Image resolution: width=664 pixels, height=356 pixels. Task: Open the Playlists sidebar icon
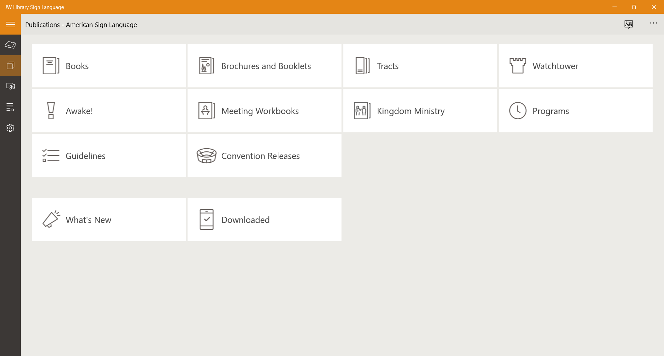coord(10,107)
